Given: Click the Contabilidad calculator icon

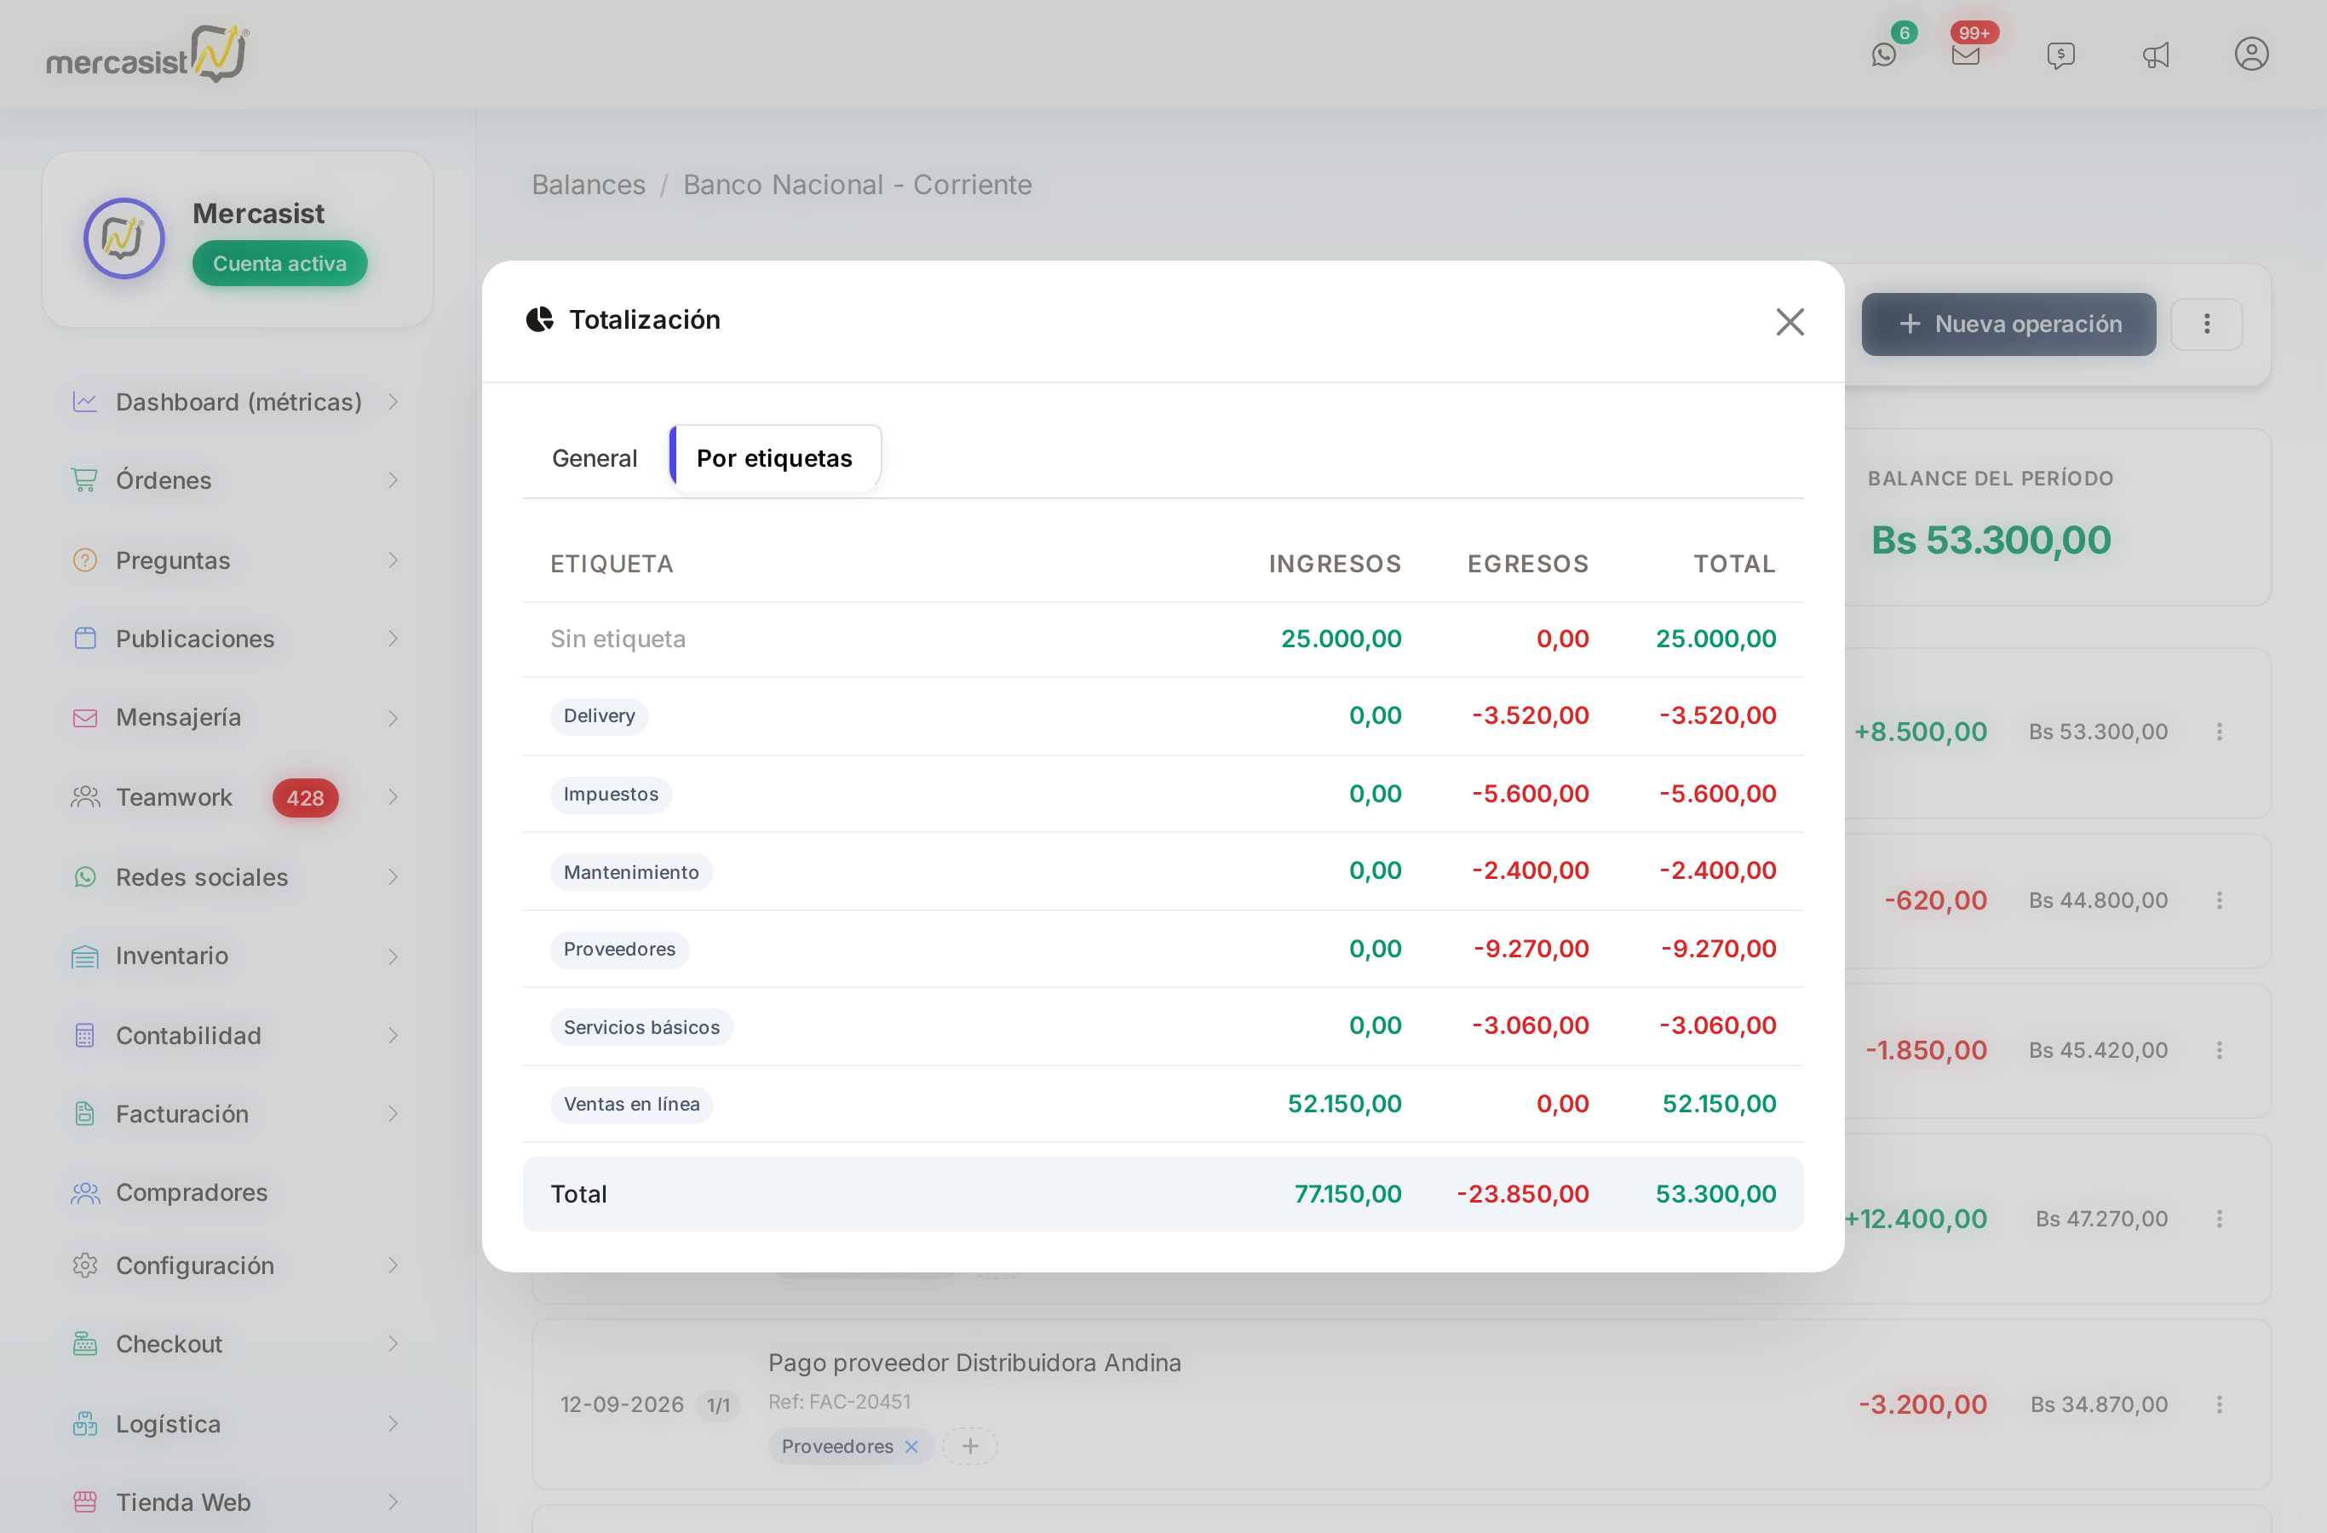Looking at the screenshot, I should click(x=85, y=1036).
